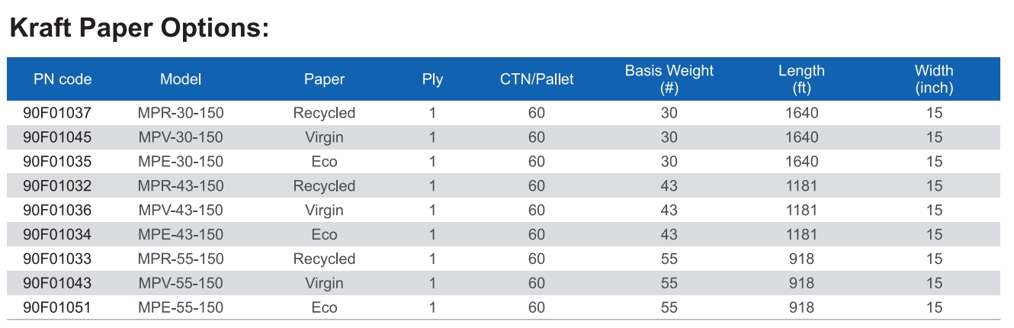The image size is (1014, 328).
Task: Select part number 90F01035
Action: pyautogui.click(x=57, y=162)
